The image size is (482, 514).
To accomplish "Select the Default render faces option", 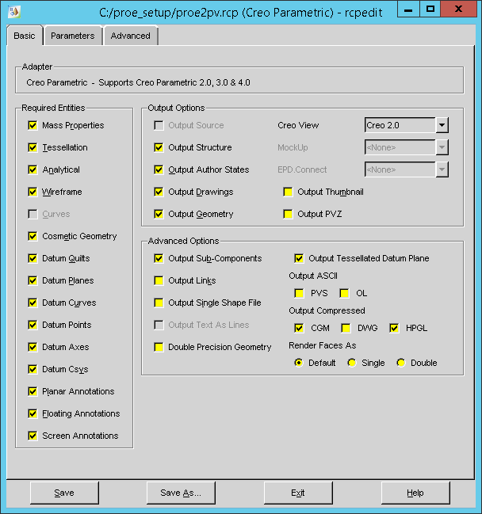I will tap(299, 363).
